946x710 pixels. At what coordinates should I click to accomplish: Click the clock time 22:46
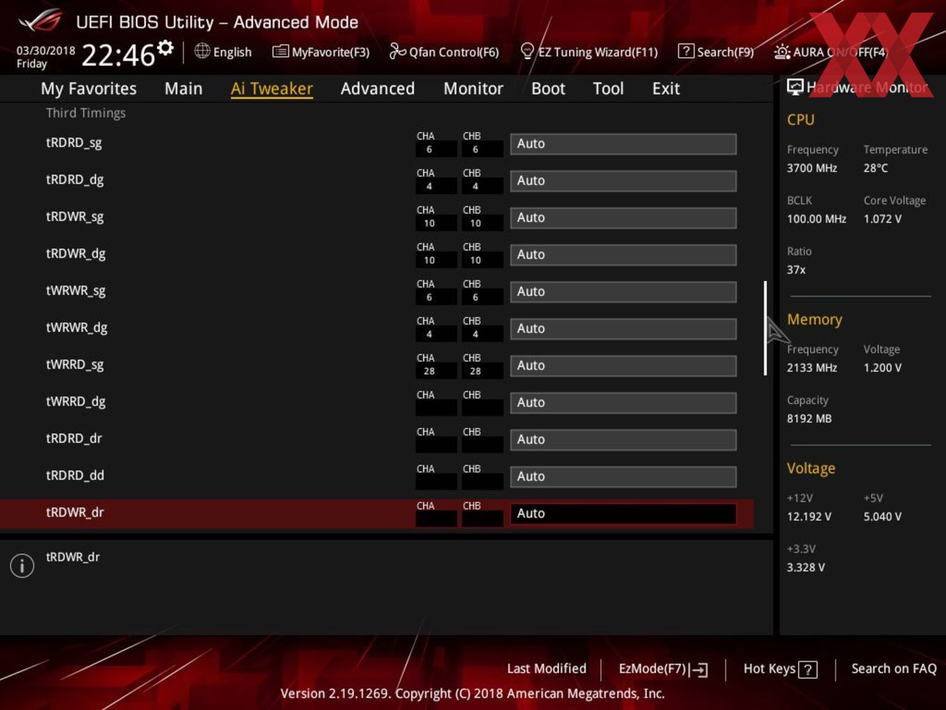click(x=118, y=55)
